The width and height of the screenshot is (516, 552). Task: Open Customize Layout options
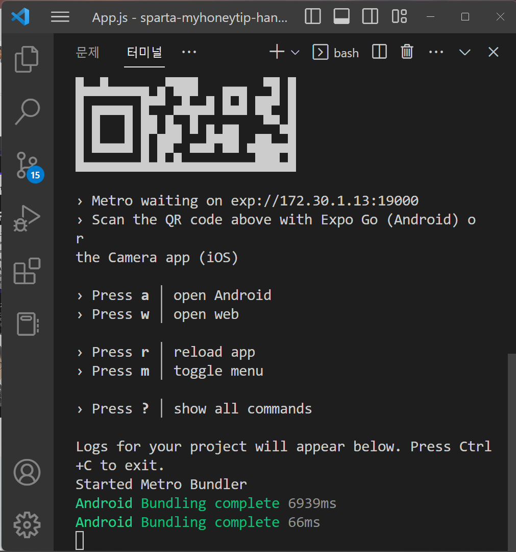399,16
